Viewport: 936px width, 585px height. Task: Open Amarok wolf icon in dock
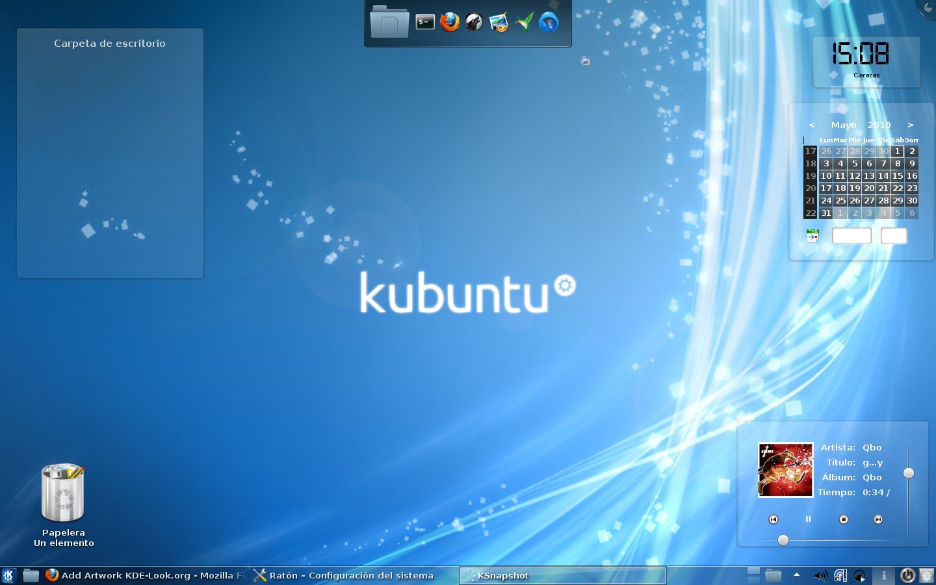[x=474, y=22]
